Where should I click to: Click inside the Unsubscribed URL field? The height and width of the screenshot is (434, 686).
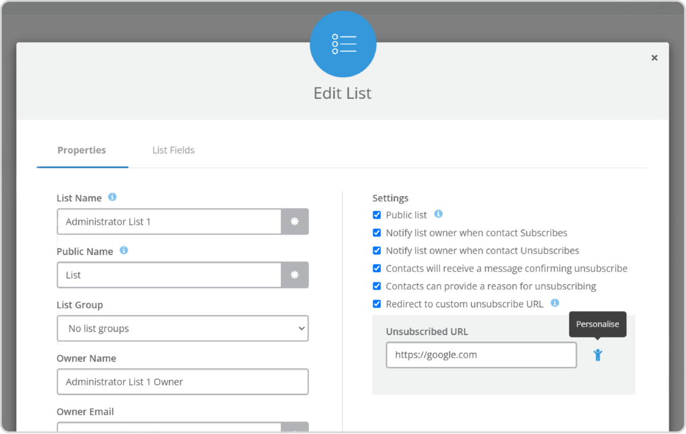coord(481,355)
